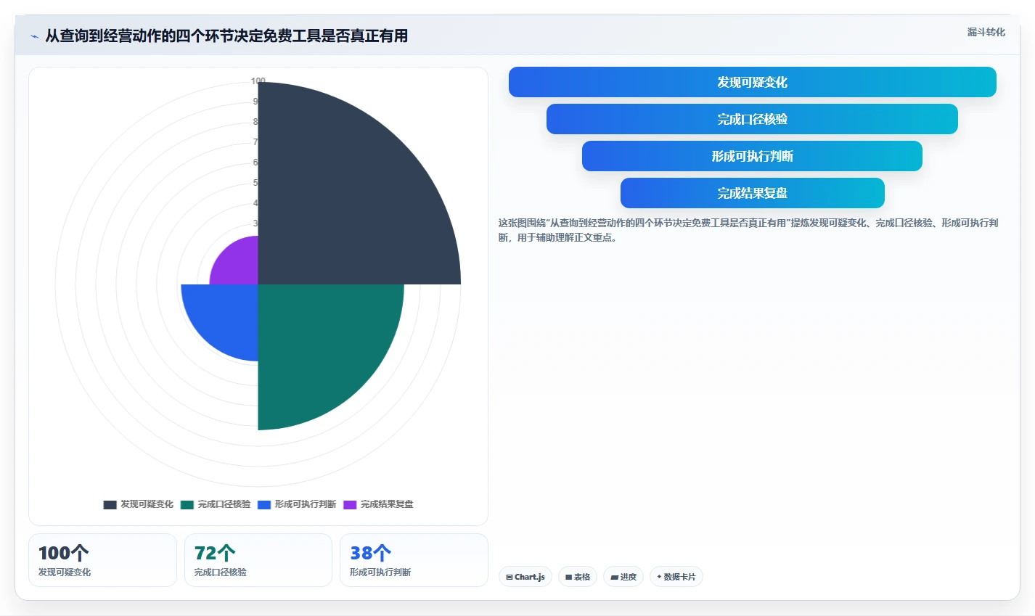Click the icon inside 进度 chip
Screen dimensions: 1035x616
(614, 578)
